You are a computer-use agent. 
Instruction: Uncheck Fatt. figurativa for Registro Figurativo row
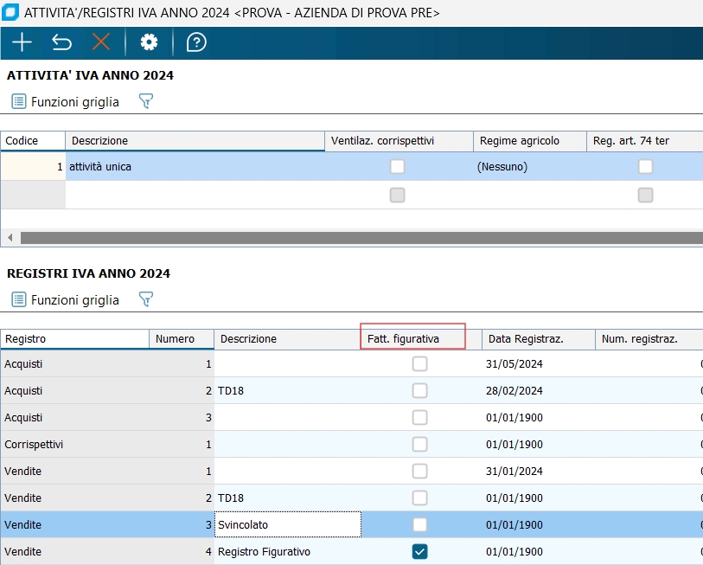[x=419, y=551]
